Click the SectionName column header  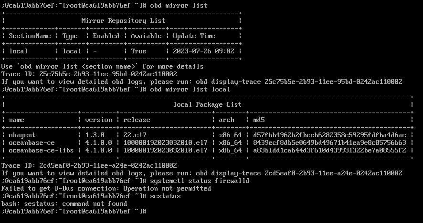[x=30, y=36]
